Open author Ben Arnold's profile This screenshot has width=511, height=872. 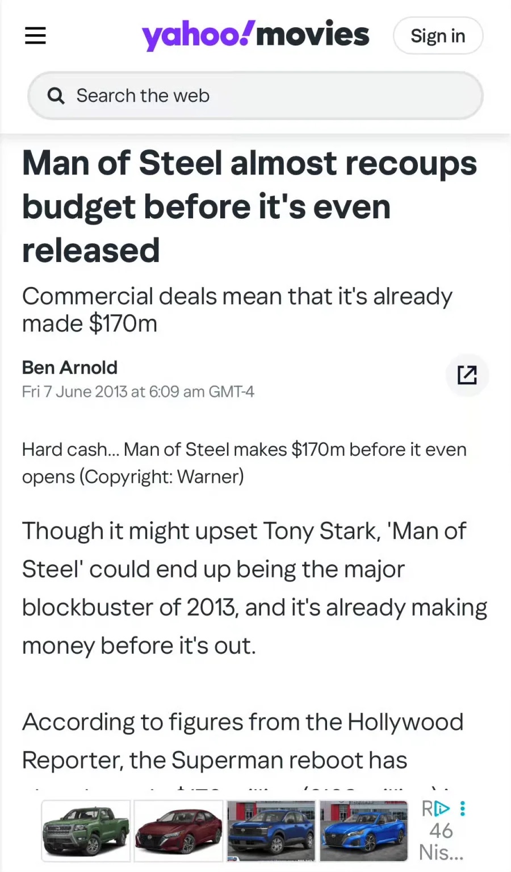70,367
